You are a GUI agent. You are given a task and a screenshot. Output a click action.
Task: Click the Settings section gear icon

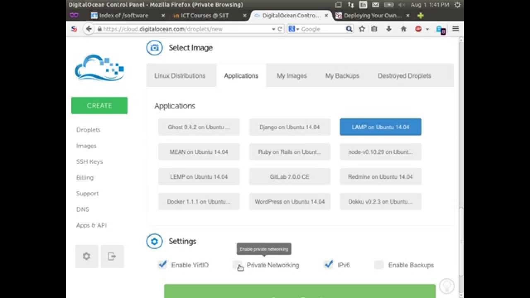[x=154, y=241]
